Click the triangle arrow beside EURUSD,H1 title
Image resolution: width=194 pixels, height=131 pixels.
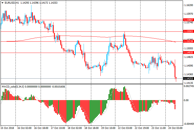coord(2,3)
